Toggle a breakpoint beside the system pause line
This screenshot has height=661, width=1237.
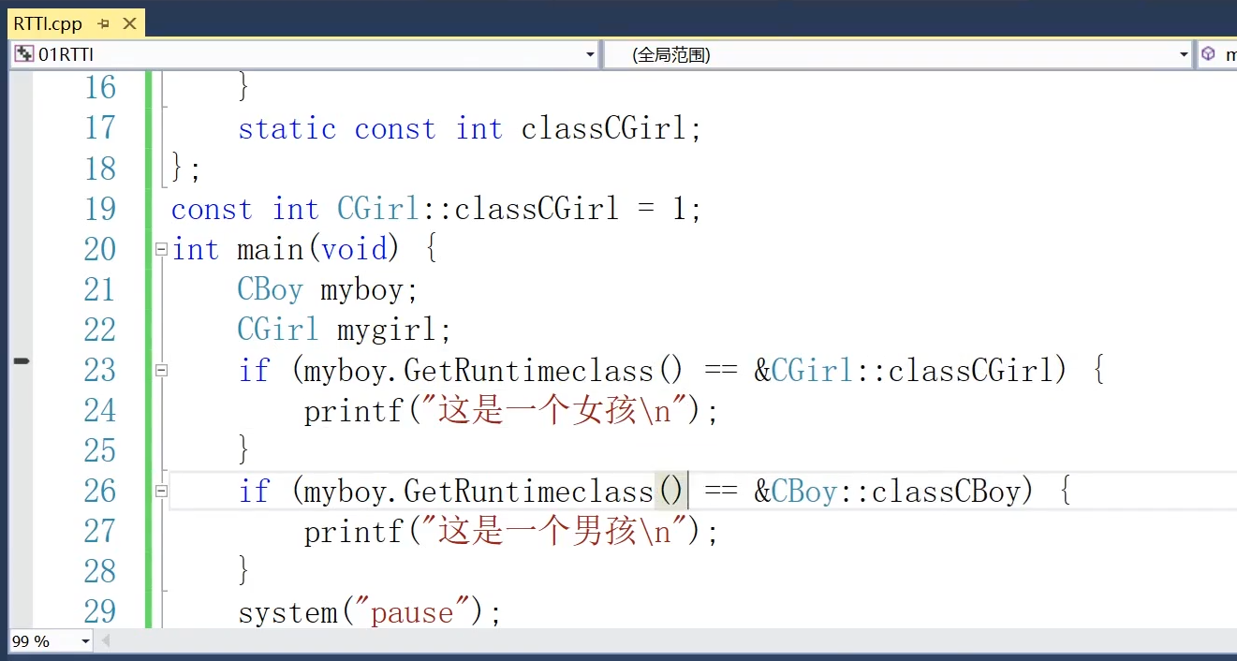[x=22, y=610]
